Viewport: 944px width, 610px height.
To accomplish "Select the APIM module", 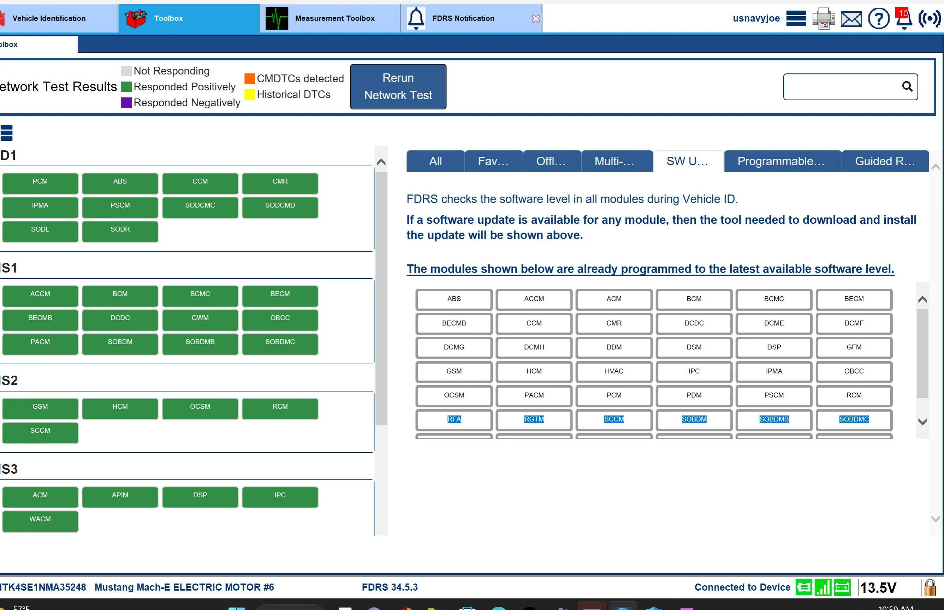I will click(x=120, y=497).
